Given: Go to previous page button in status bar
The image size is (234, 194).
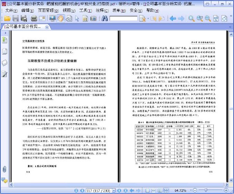Looking at the screenshot, I should 82,191.
